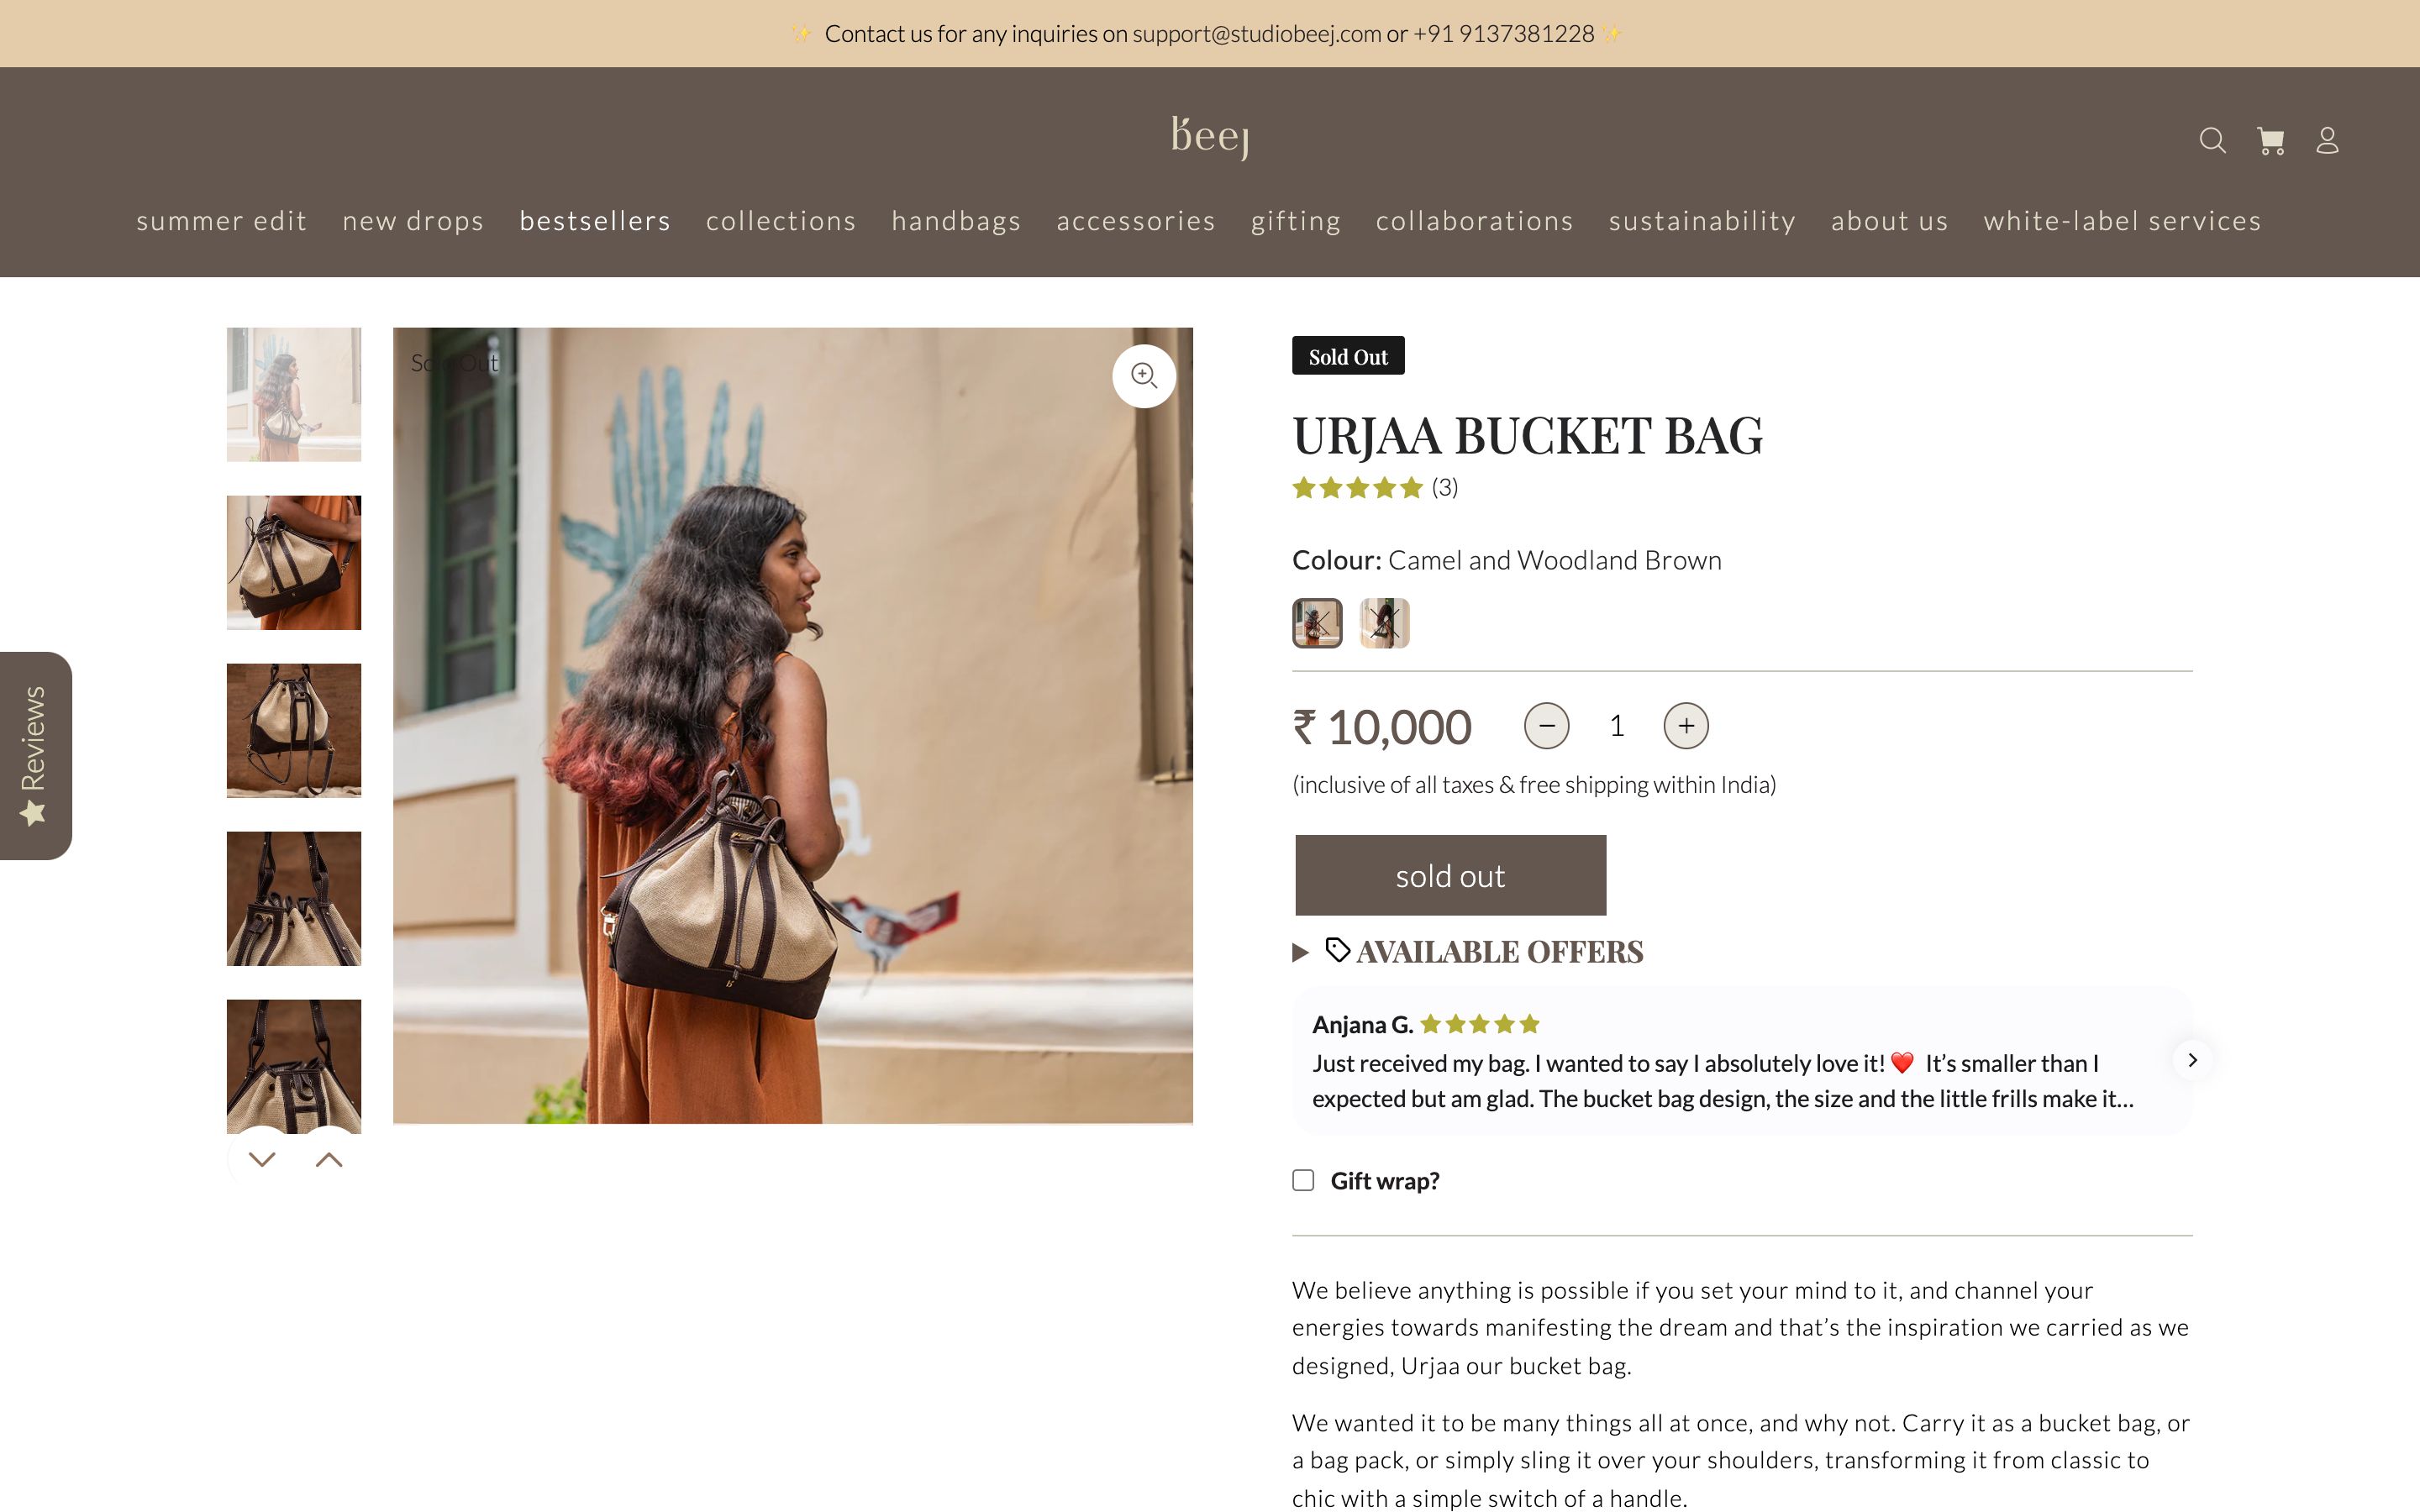
Task: Click the five-star rating next to (3)
Action: click(x=1357, y=488)
